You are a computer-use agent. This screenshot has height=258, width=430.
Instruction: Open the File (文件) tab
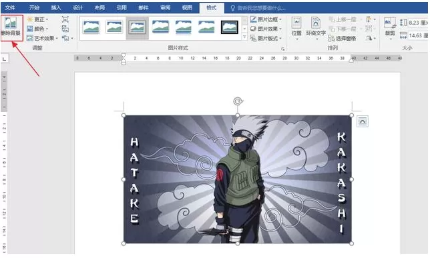coord(10,8)
